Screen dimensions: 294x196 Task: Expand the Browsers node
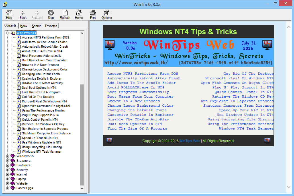(7, 161)
